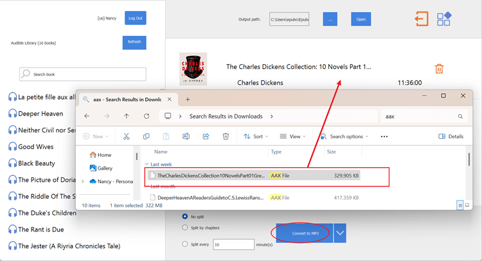Screen dimensions: 482x261
Task: Click the search magnifier in Explorer aax box
Action: [460, 116]
